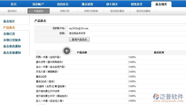The width and height of the screenshot is (186, 105).
Task: Click 返点修改通知 in the sub-navigation bar
Action: tap(117, 11)
